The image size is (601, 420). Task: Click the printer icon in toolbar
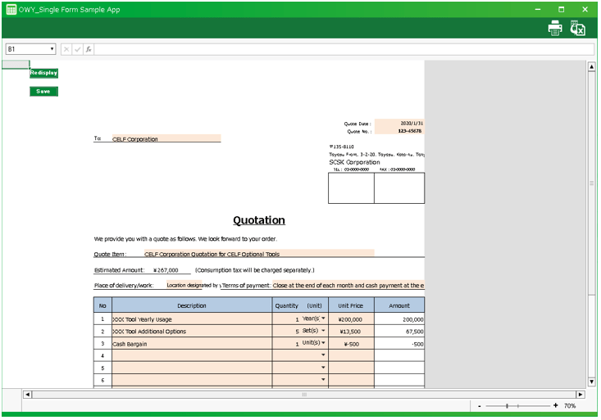(555, 29)
